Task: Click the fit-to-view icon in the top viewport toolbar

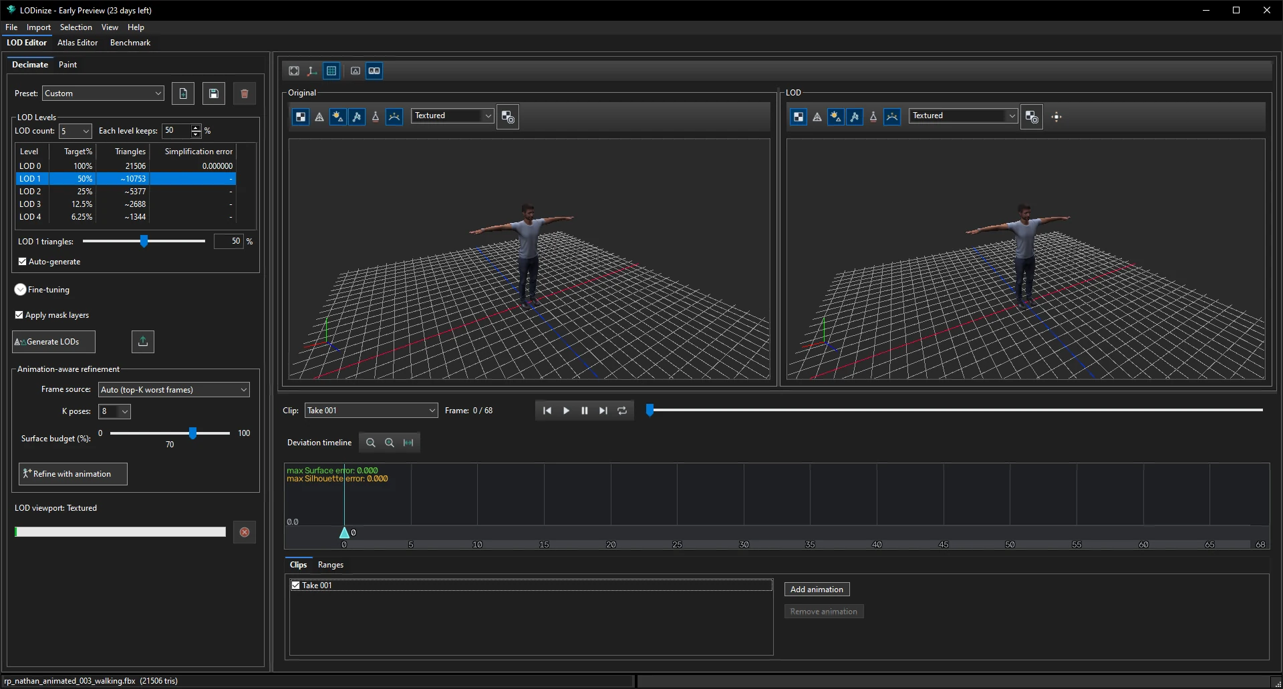Action: coord(294,71)
